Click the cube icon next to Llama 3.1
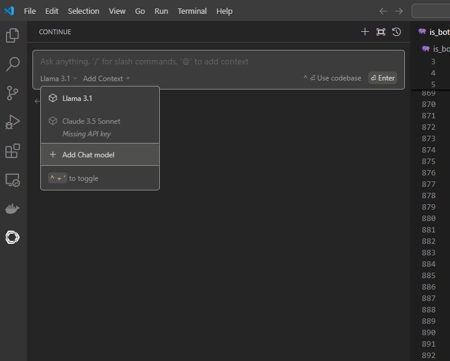This screenshot has width=450, height=361. [x=53, y=98]
